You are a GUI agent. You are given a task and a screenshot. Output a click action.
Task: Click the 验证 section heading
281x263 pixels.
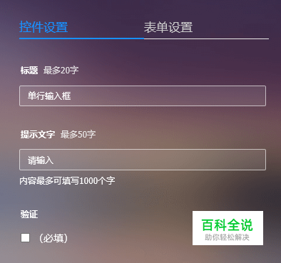(29, 215)
